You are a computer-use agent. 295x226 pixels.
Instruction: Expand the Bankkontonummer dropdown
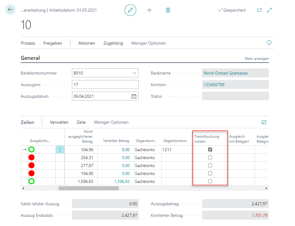(x=134, y=73)
